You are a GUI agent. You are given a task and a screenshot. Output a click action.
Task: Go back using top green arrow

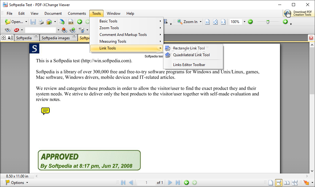[80, 22]
